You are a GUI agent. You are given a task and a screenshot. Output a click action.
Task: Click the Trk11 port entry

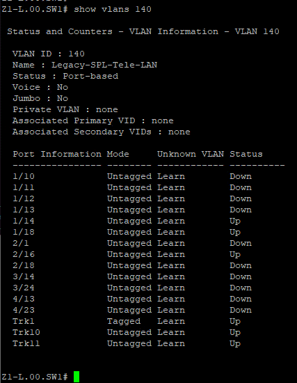[26, 344]
